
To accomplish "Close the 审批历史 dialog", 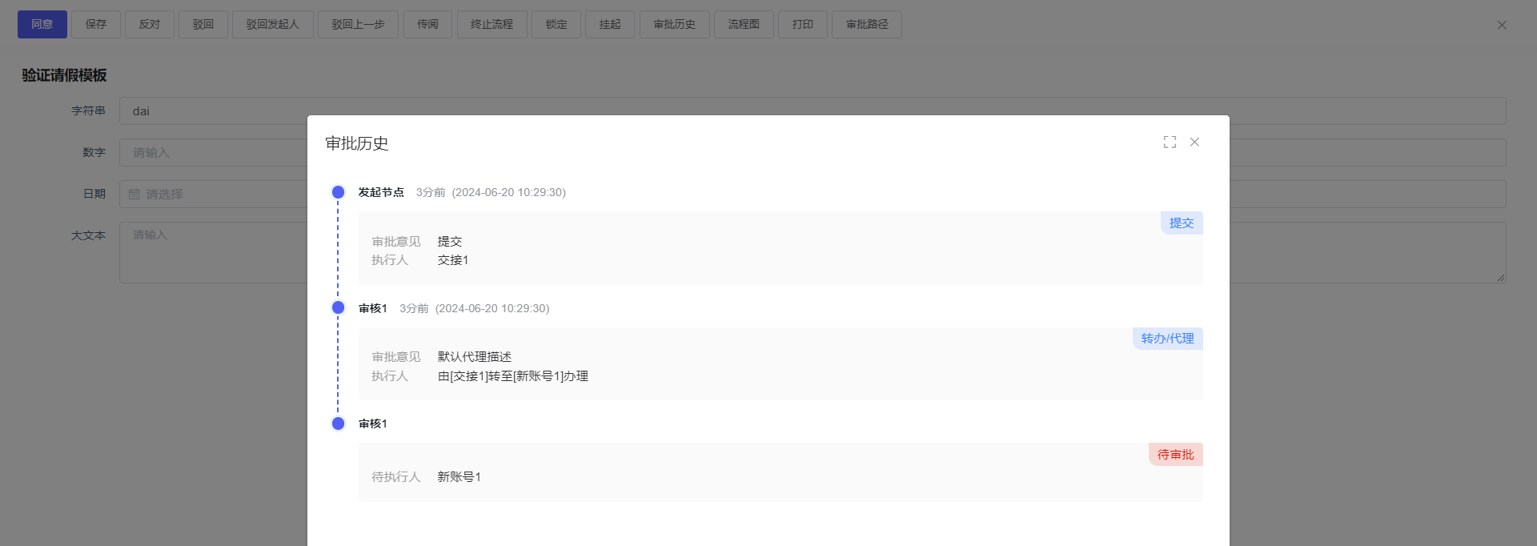I will [x=1194, y=142].
